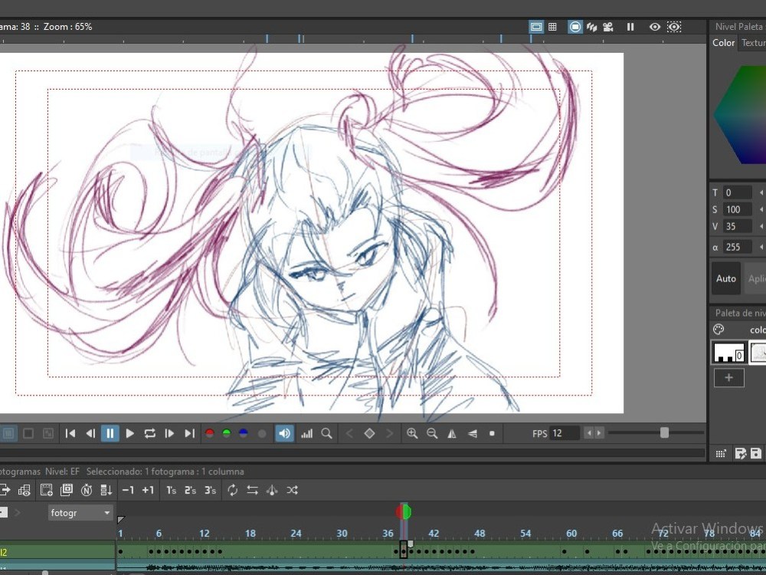Set timing to 3's

[210, 490]
